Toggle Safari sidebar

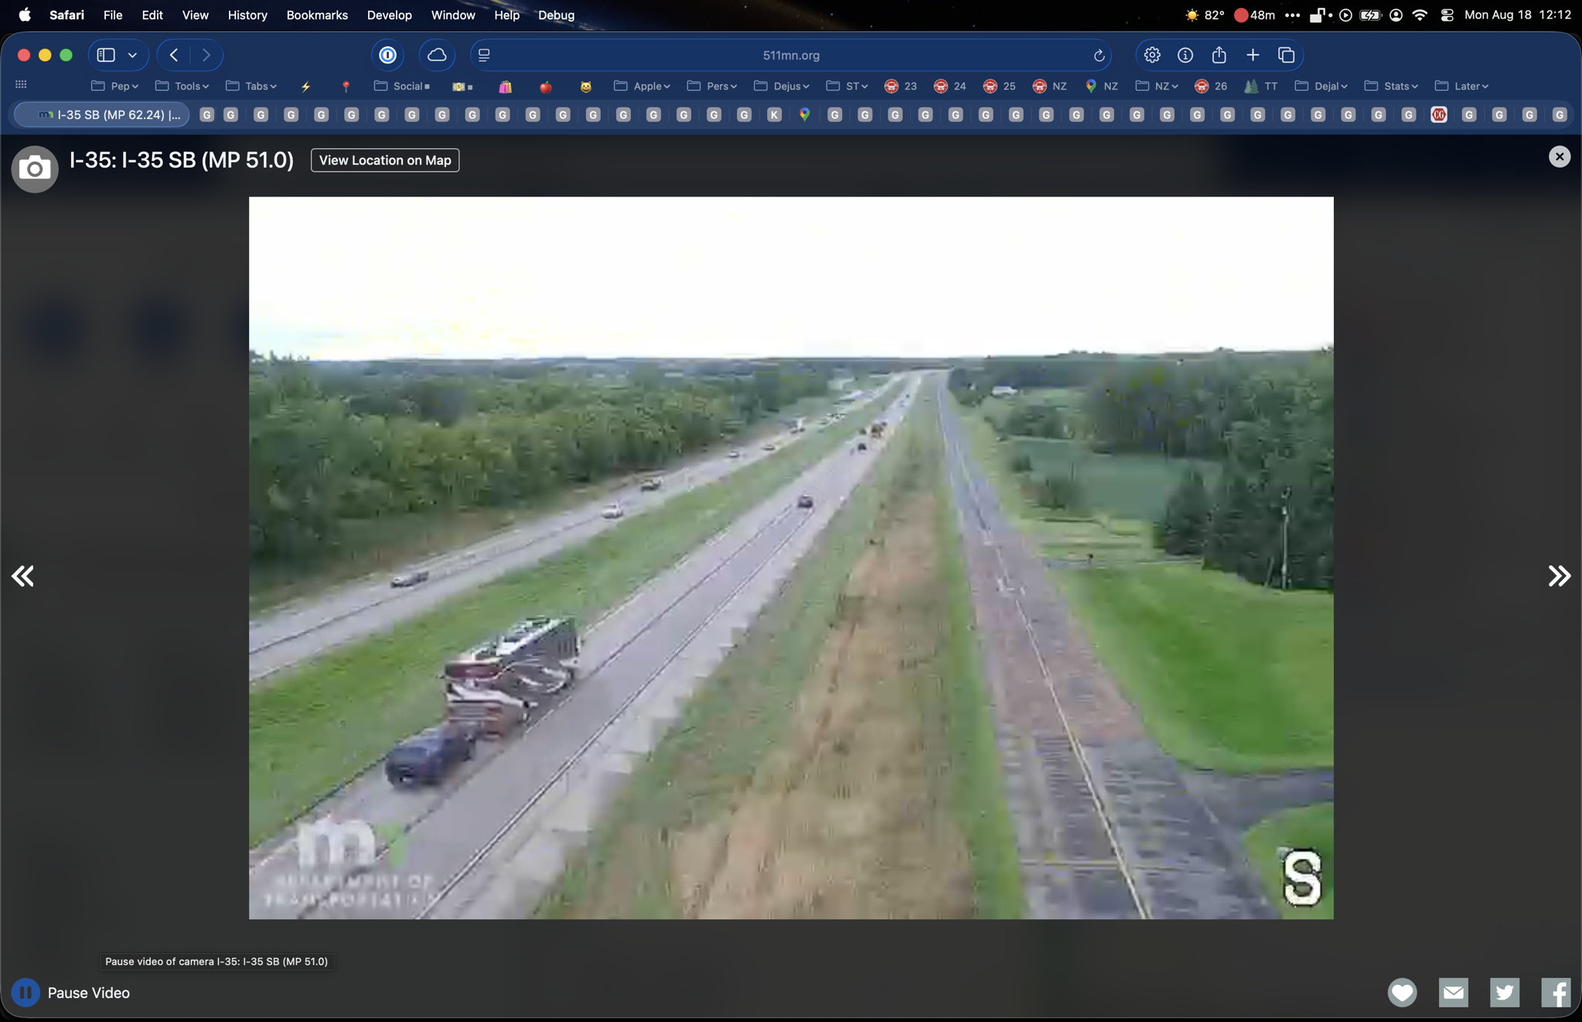pyautogui.click(x=106, y=55)
